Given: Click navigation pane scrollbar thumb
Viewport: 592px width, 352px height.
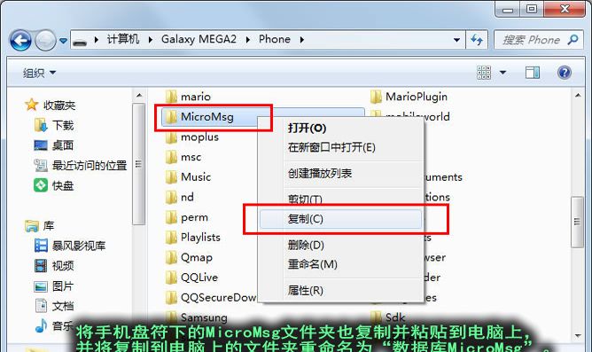Looking at the screenshot, I should [138, 164].
